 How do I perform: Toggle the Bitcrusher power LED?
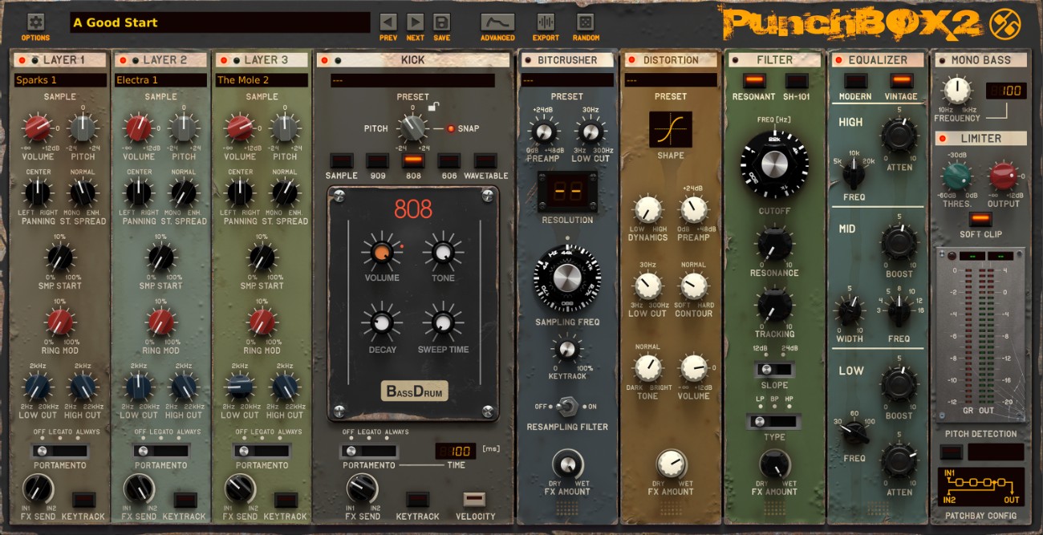(528, 60)
